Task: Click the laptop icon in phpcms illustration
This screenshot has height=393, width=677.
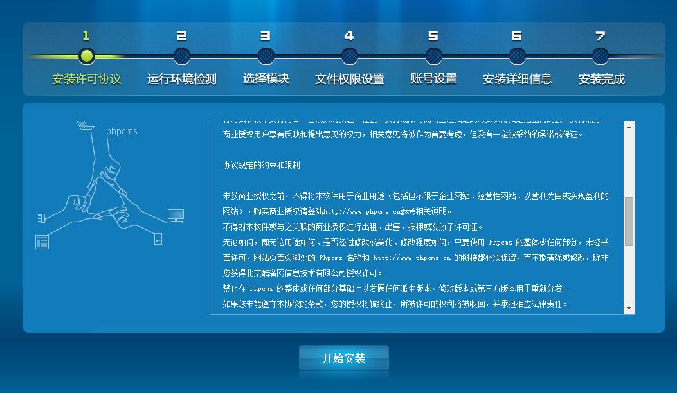Action: [x=86, y=125]
